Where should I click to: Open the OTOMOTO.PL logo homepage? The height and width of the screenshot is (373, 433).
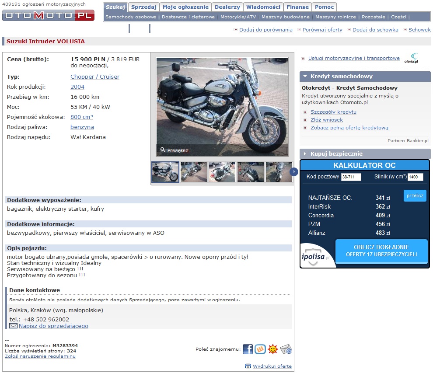tap(48, 15)
